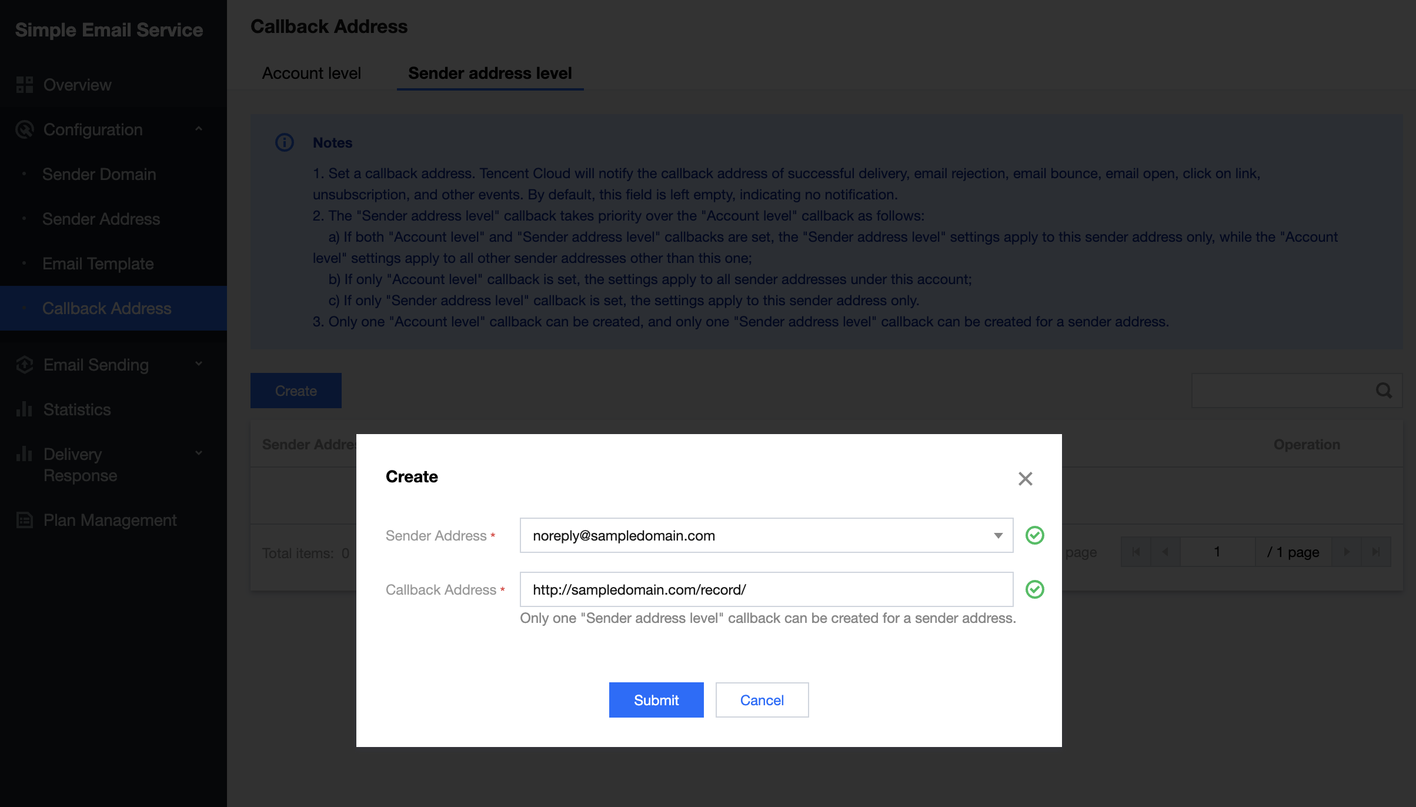Click the Overview grid icon in sidebar
The height and width of the screenshot is (807, 1416).
point(25,85)
